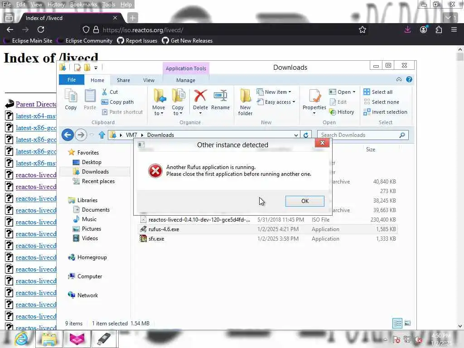Image resolution: width=464 pixels, height=348 pixels.
Task: Click the red Delete icon
Action: click(x=200, y=96)
